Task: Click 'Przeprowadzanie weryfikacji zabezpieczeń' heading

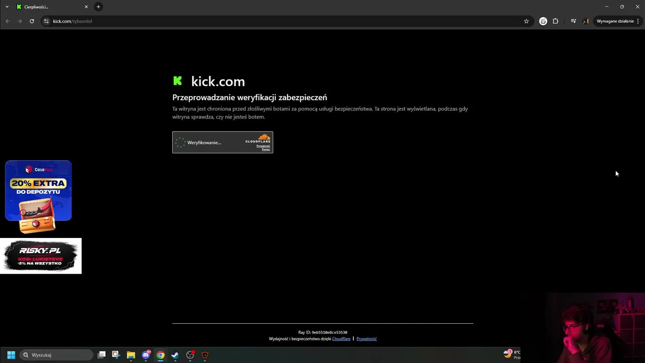Action: tap(249, 97)
